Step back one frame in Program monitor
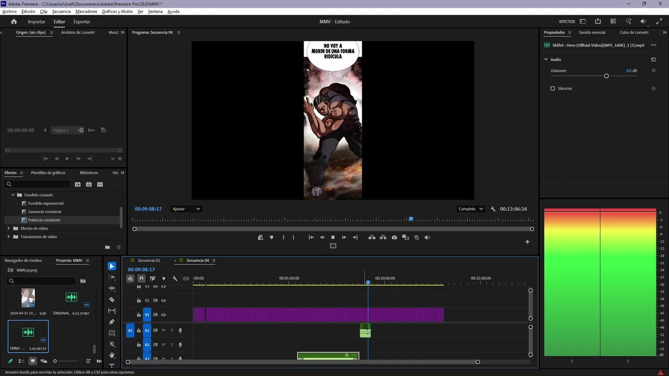The width and height of the screenshot is (669, 376). click(x=322, y=237)
